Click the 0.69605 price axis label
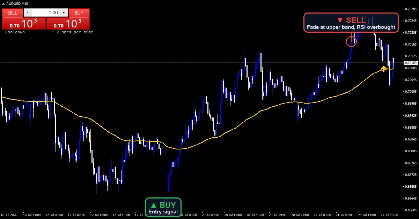 pyautogui.click(x=411, y=210)
